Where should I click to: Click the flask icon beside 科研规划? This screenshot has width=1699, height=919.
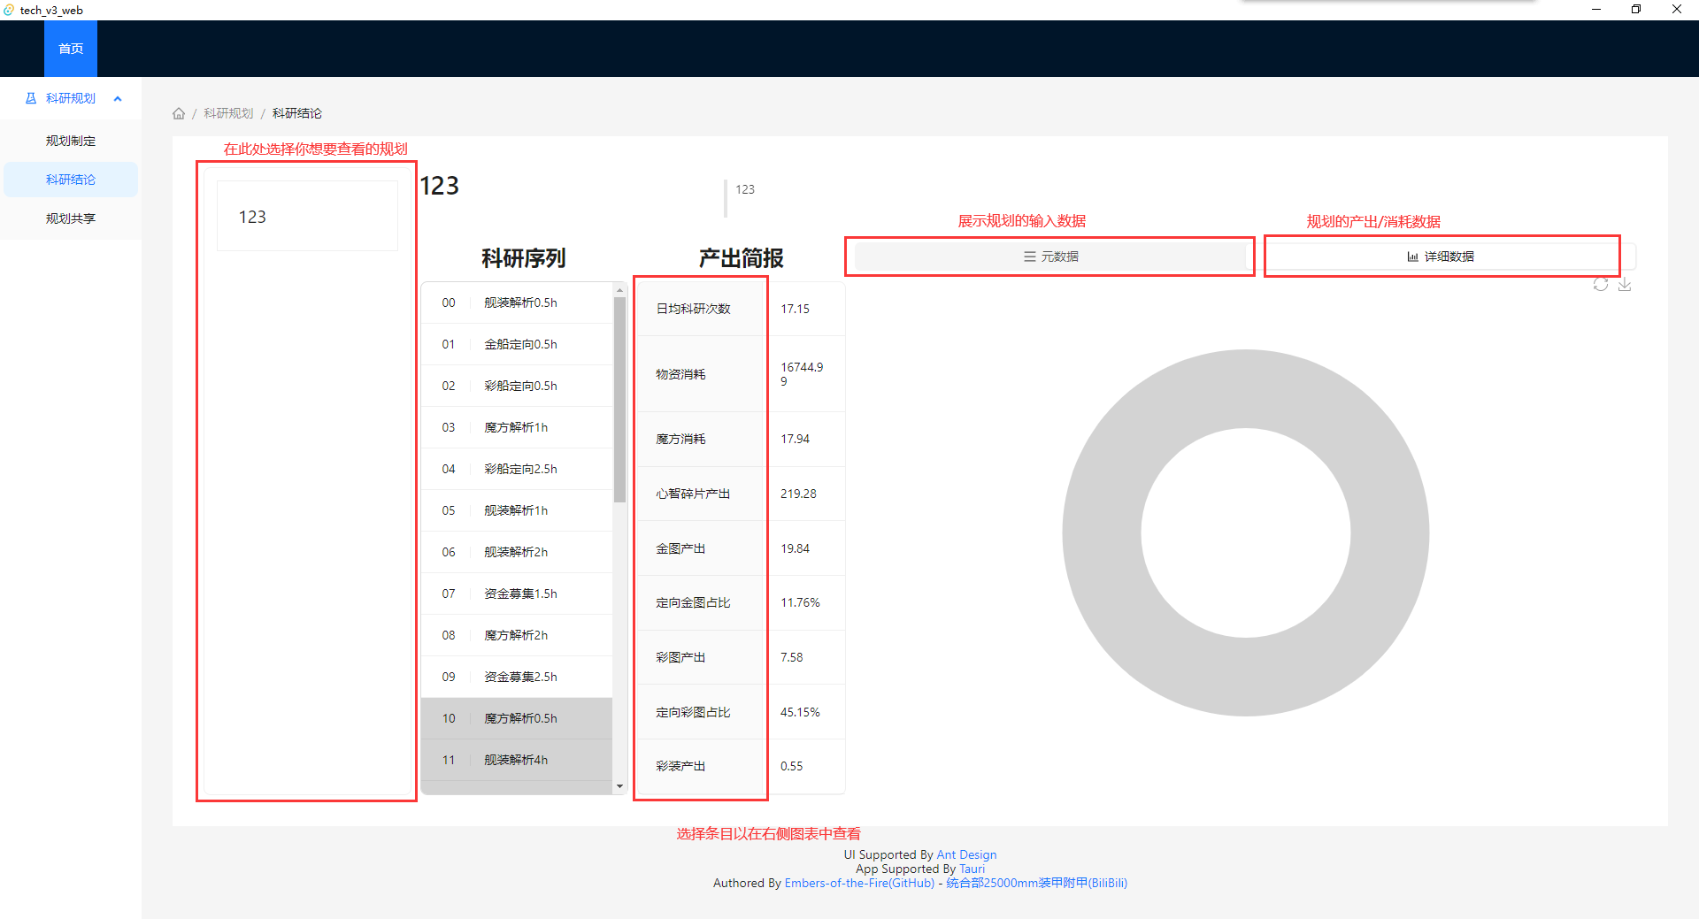coord(31,98)
